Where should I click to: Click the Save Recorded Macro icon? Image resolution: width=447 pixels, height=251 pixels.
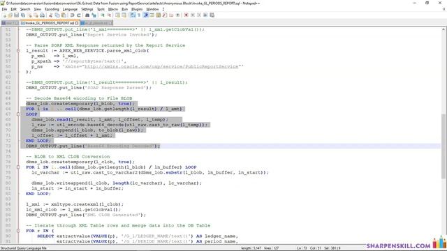(x=212, y=15)
